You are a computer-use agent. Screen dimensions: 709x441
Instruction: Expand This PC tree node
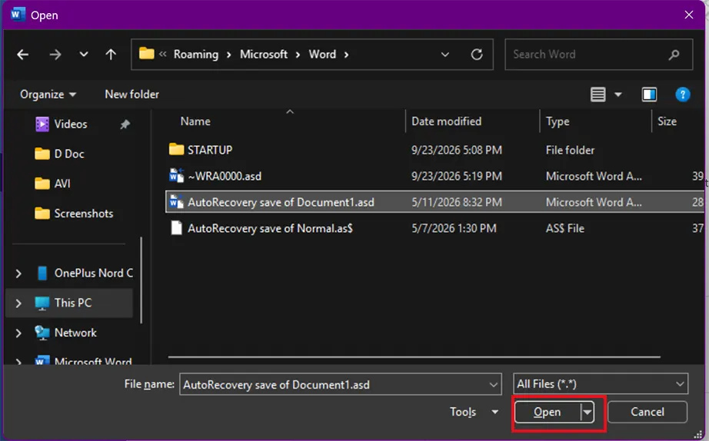point(18,303)
